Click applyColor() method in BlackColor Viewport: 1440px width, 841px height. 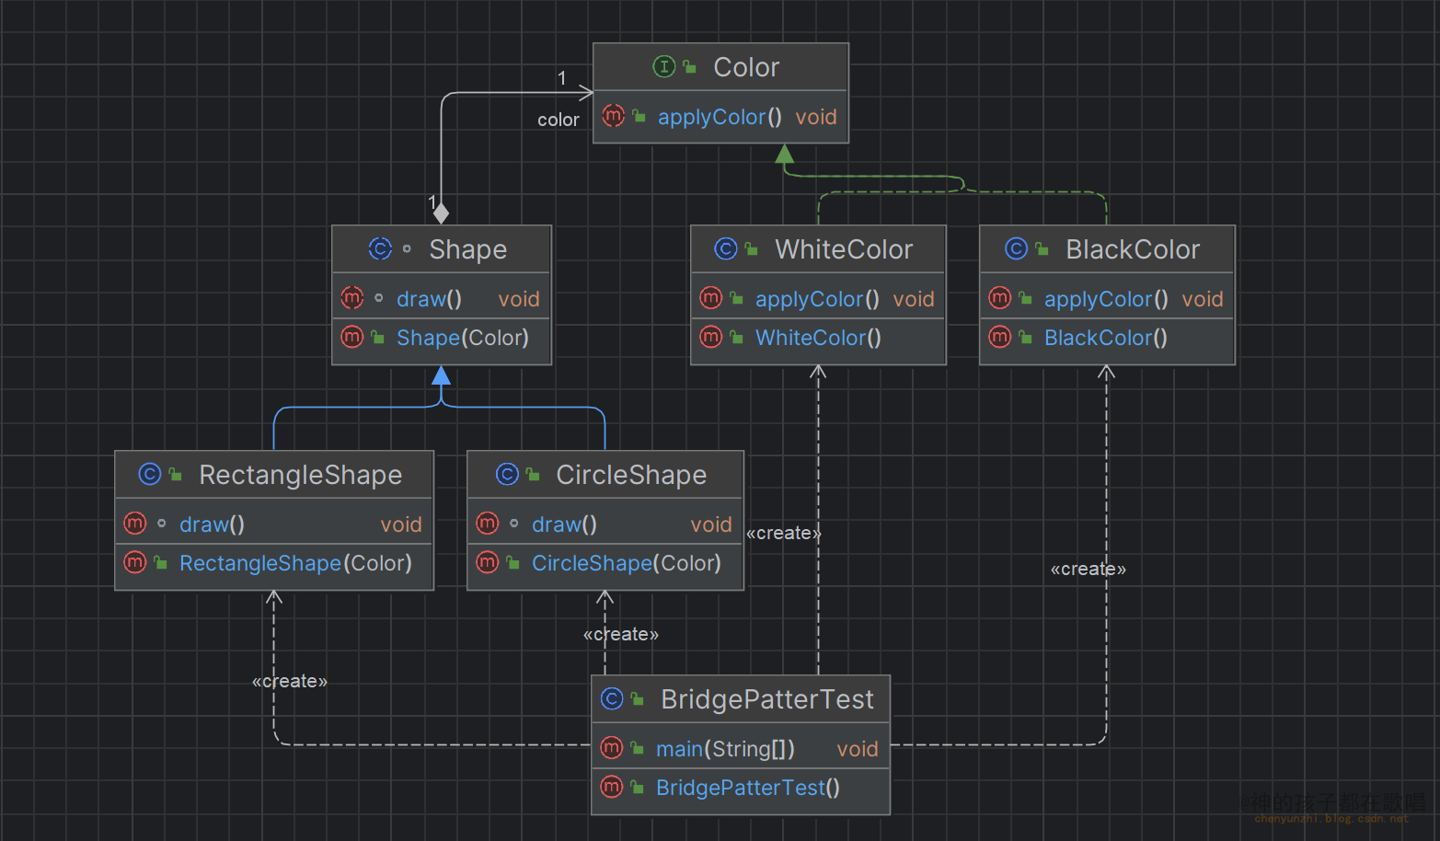click(x=1107, y=299)
